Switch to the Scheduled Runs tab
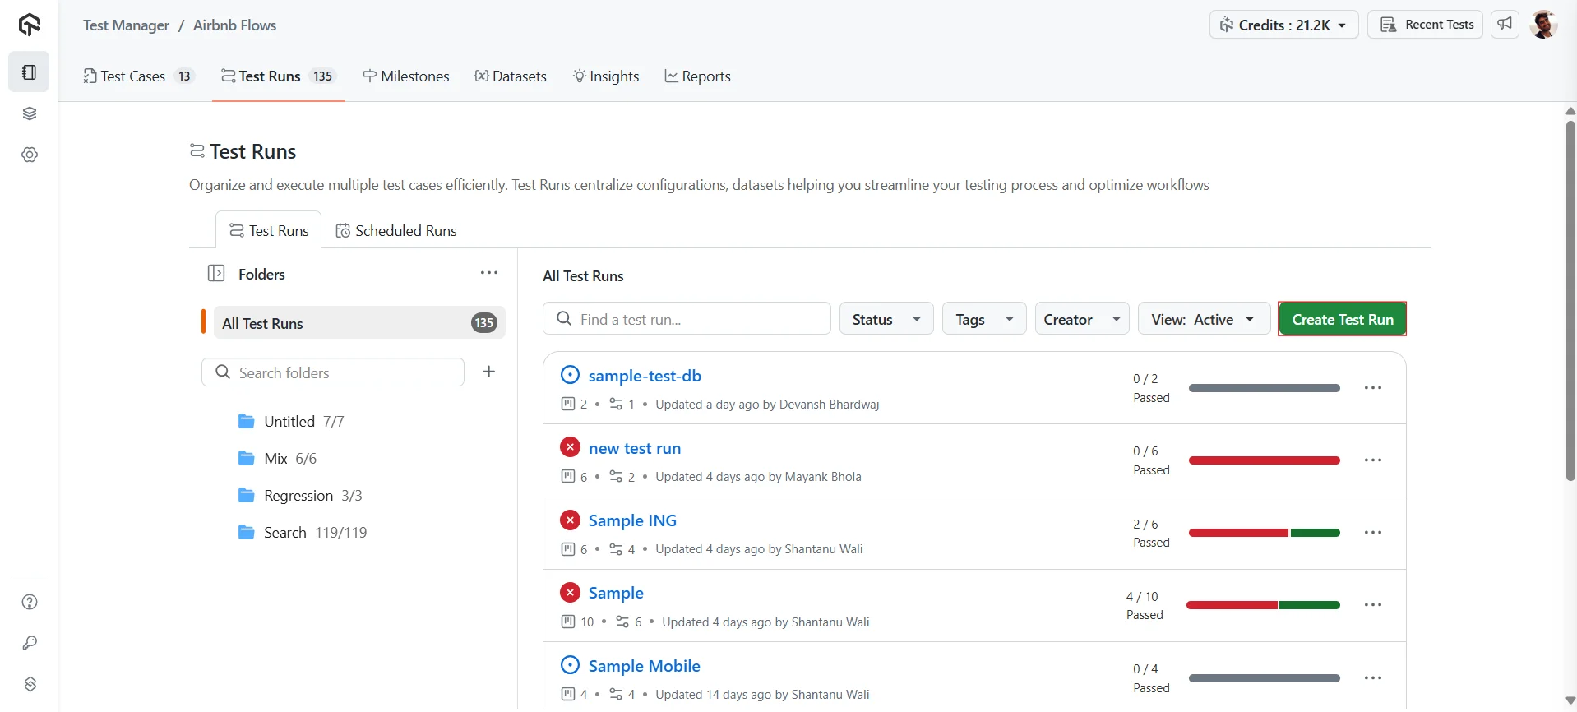Screen dimensions: 1577x712 tap(396, 231)
